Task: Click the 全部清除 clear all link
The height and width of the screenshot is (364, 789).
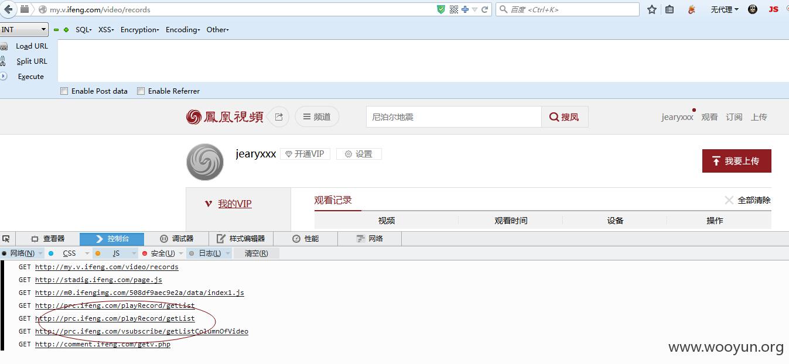Action: pyautogui.click(x=754, y=200)
